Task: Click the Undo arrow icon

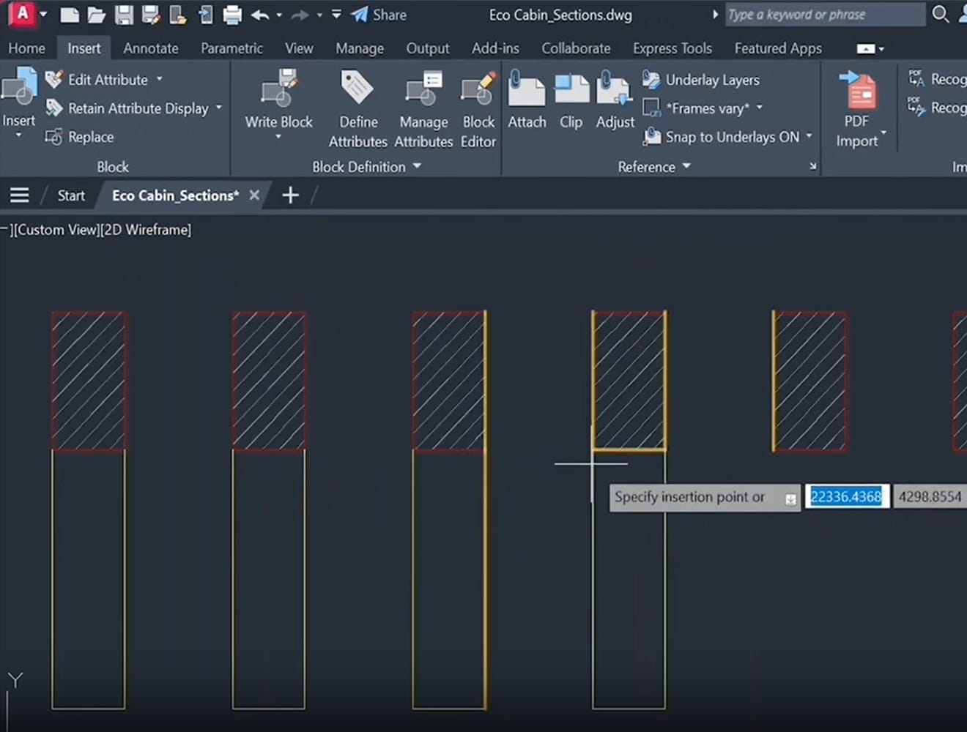Action: tap(259, 15)
